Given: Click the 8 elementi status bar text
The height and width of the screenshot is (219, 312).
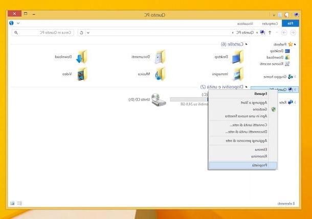Looking at the screenshot, I should click(286, 204).
